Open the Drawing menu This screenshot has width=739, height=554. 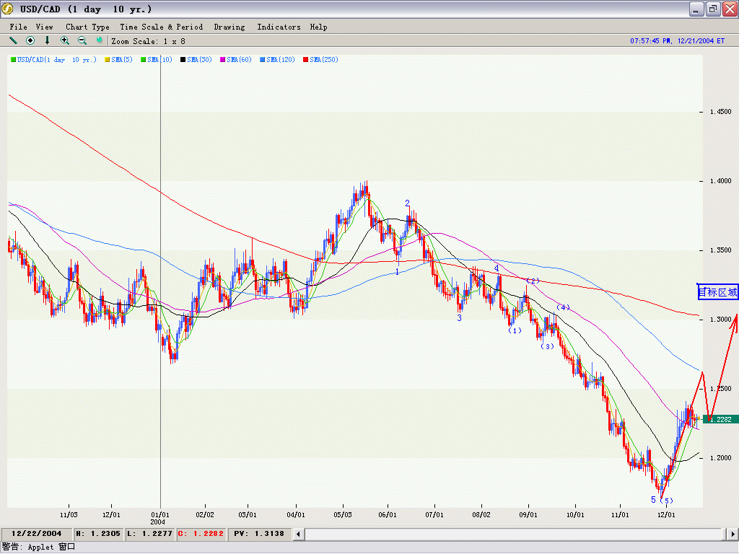point(229,27)
